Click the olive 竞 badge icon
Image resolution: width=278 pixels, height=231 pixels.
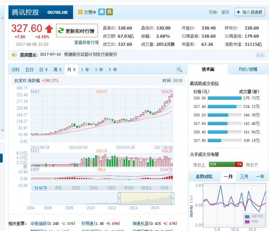point(109,12)
